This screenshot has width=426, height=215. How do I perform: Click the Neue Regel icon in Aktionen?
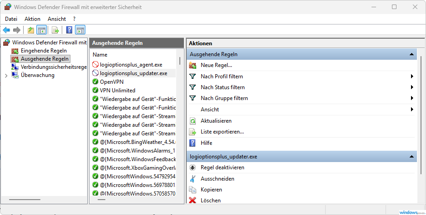point(193,65)
